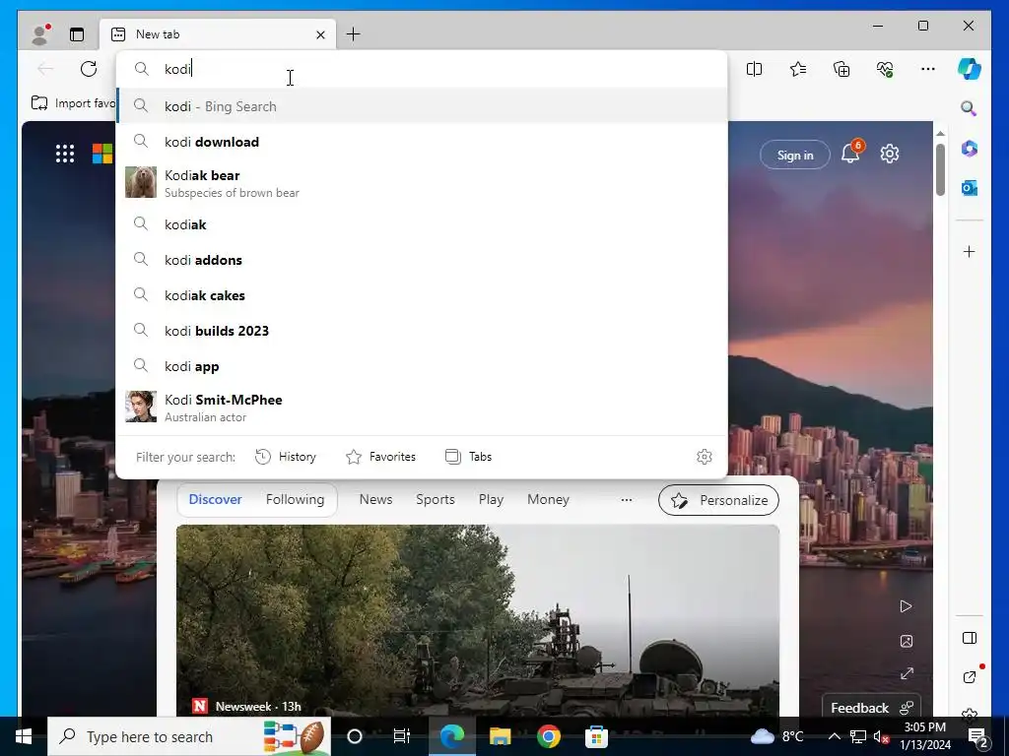Click the Refresh page icon

pyautogui.click(x=89, y=69)
